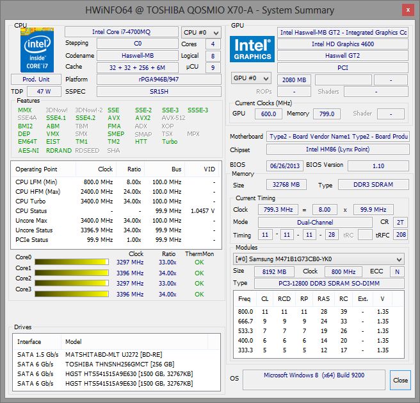The height and width of the screenshot is (403, 420).
Task: Select the TOSHIBA THNSNH256GMCT drive row
Action: pyautogui.click(x=117, y=364)
